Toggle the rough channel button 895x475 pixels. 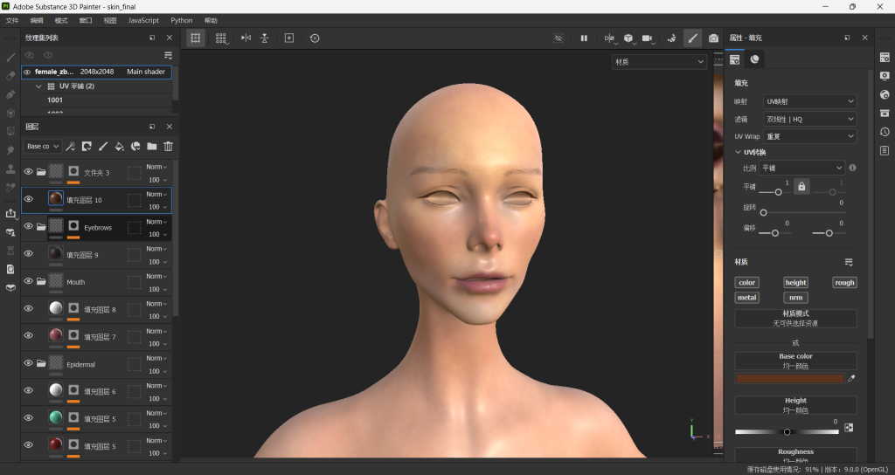pyautogui.click(x=844, y=283)
